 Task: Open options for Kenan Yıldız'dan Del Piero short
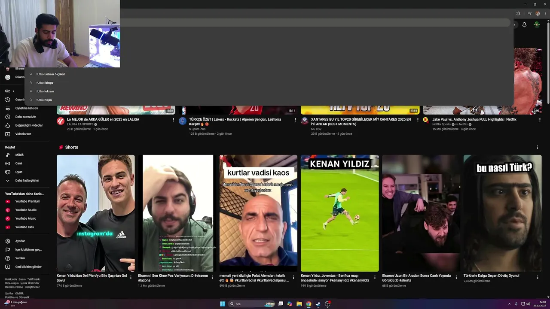coord(131,277)
